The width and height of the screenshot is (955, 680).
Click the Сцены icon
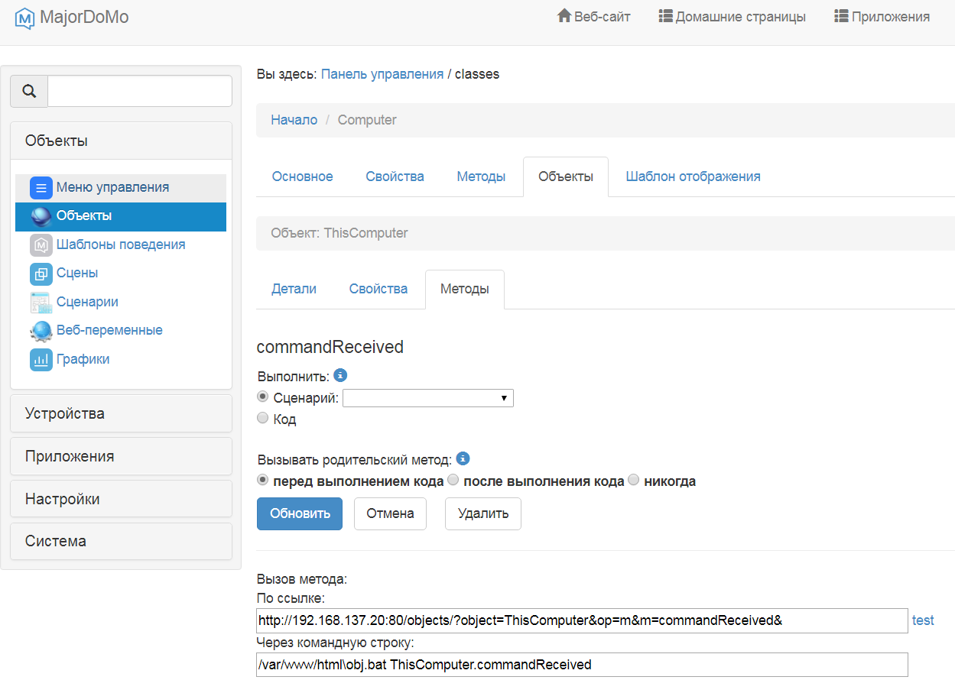[41, 274]
